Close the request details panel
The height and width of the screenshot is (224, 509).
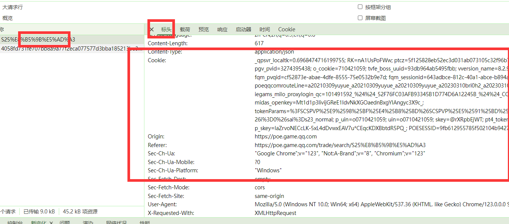152,29
